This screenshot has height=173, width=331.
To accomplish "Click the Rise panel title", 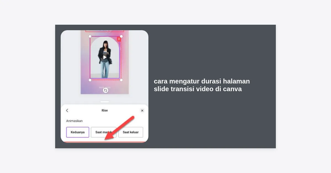I will pos(105,110).
